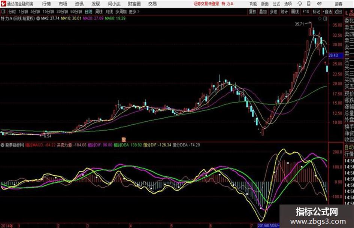Click the 证券交易未登录 login link
Viewport: 354px width, 228px height.
click(x=206, y=4)
